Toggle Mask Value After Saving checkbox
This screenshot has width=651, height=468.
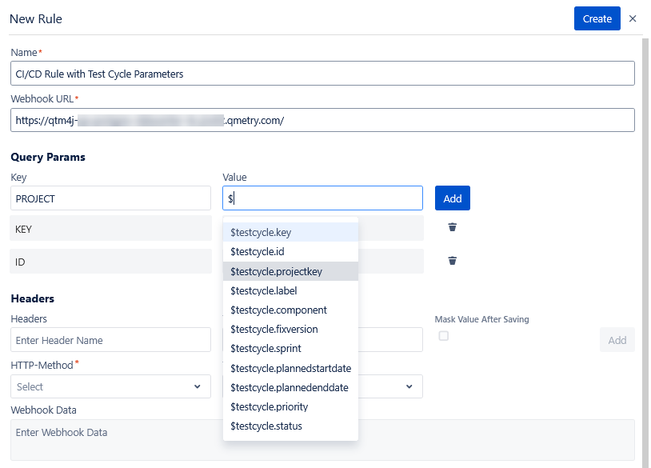coord(444,336)
